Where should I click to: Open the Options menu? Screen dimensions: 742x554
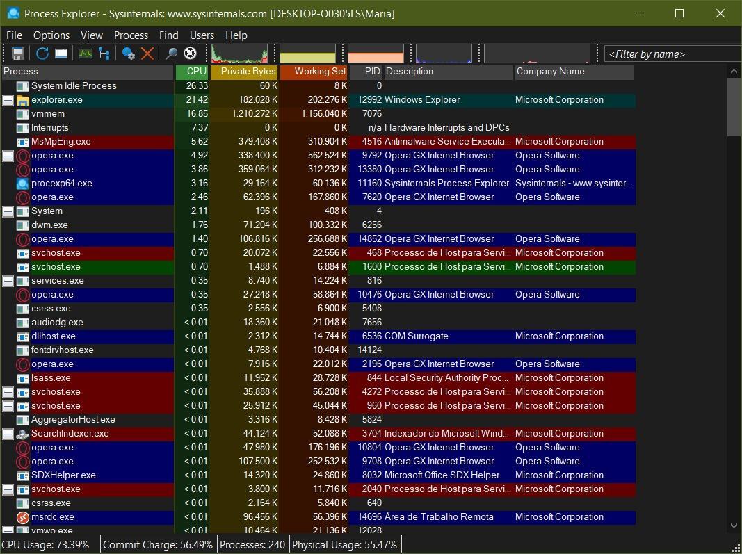(x=51, y=35)
